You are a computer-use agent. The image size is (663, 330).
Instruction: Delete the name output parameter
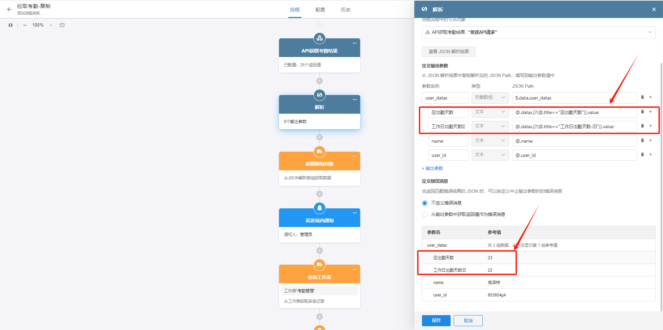pos(642,140)
